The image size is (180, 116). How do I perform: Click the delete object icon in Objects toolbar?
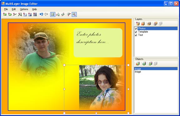(x=138, y=64)
